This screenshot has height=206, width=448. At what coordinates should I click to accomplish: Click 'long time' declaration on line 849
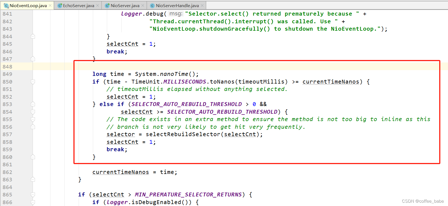[x=108, y=74]
